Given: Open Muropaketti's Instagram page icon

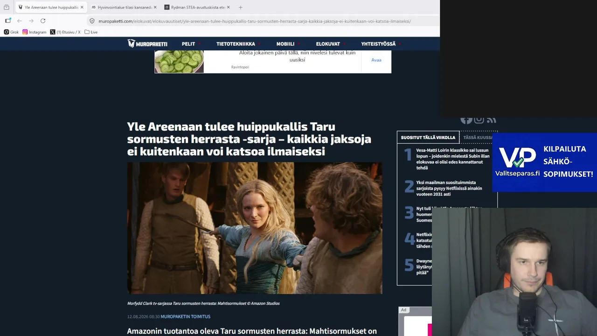Looking at the screenshot, I should coord(479,119).
